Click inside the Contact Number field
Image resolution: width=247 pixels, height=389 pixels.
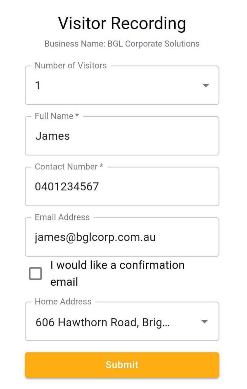[122, 186]
